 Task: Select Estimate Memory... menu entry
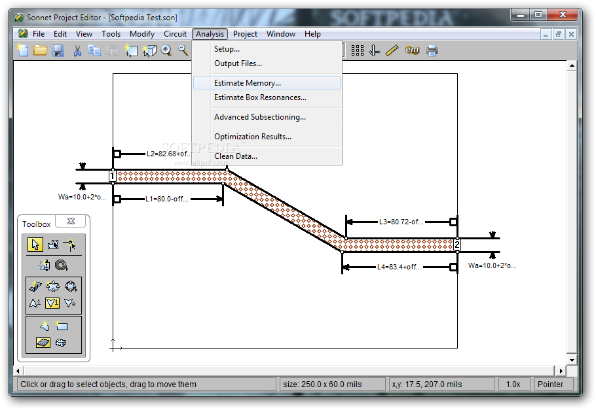pyautogui.click(x=267, y=83)
